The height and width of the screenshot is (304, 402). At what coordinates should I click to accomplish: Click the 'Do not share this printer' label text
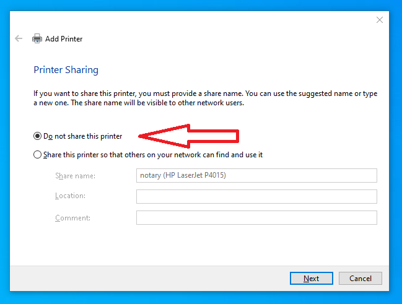(83, 136)
